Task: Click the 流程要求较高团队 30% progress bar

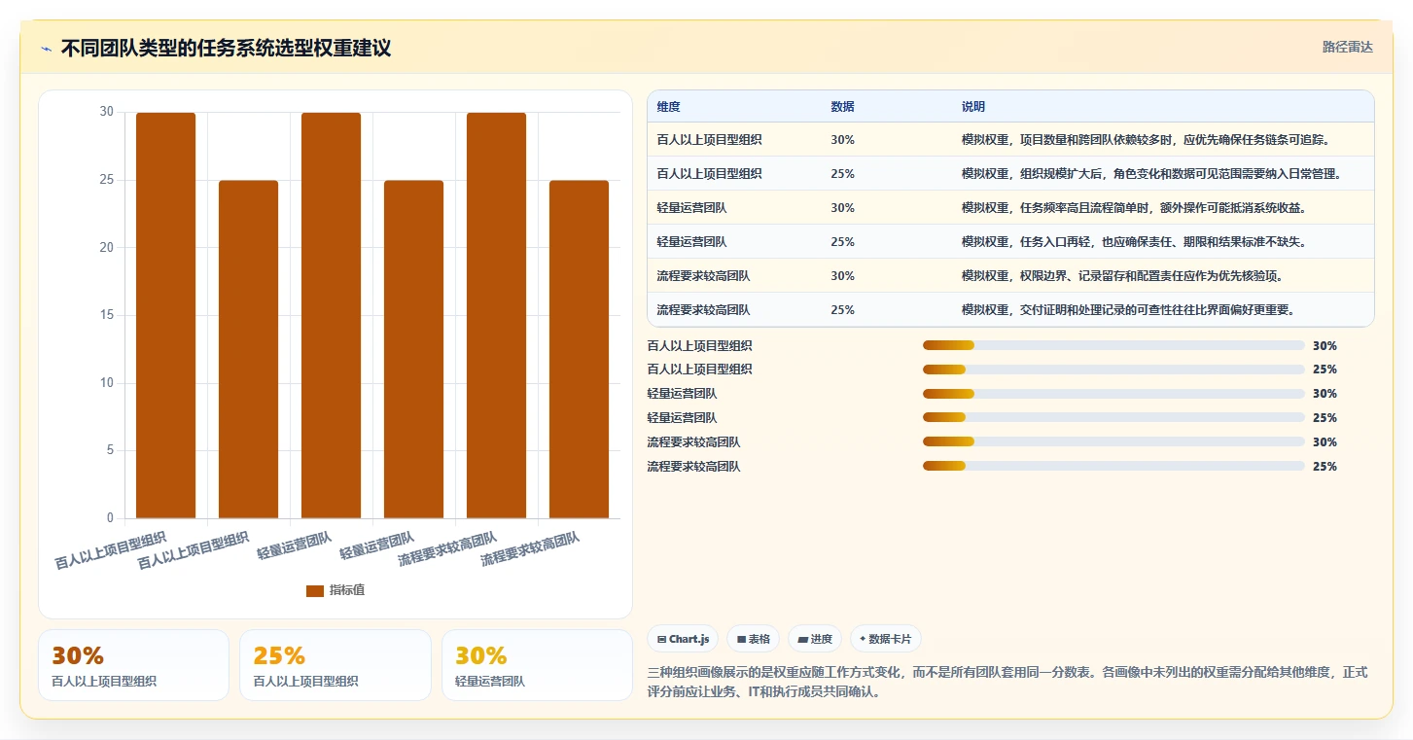Action: click(1113, 442)
